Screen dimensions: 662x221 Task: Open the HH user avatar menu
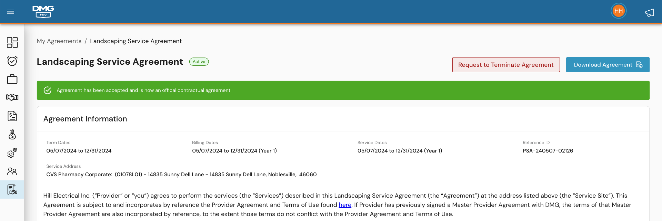coord(619,11)
